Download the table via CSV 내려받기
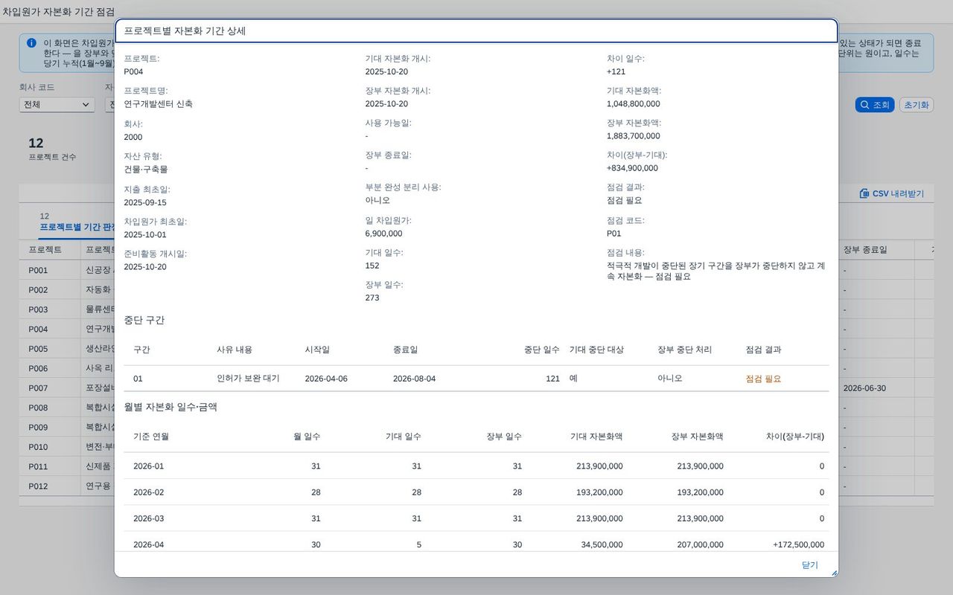The image size is (953, 595). [x=891, y=193]
